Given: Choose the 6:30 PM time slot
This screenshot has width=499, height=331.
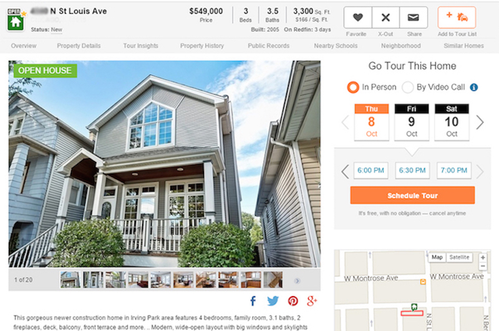Looking at the screenshot, I should click(412, 170).
